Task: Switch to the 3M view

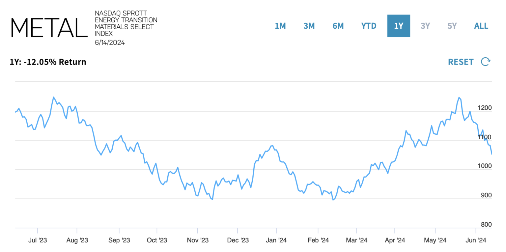Action: 309,26
